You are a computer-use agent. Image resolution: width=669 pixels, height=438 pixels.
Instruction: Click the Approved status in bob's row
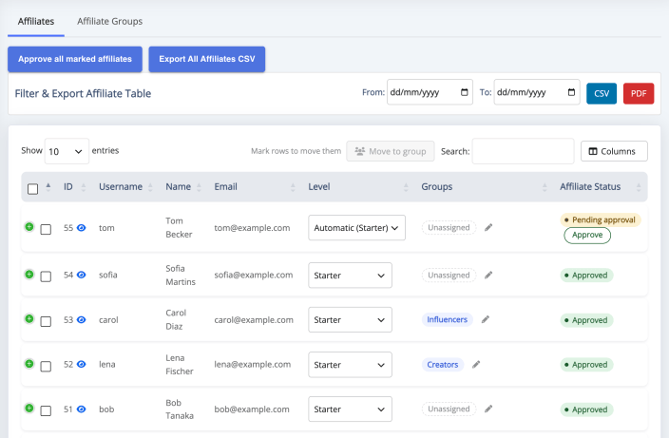(586, 409)
